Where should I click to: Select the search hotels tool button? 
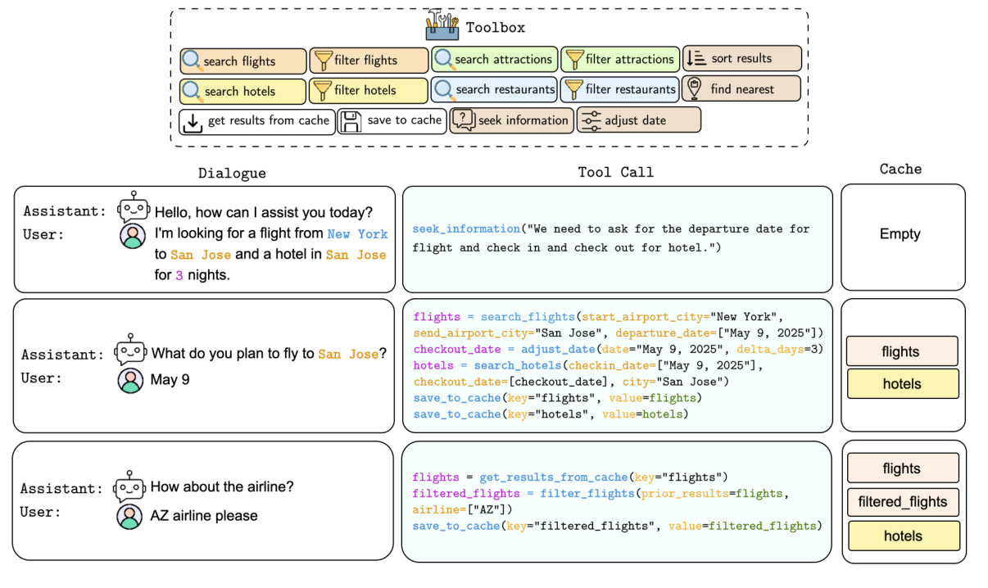click(x=242, y=91)
